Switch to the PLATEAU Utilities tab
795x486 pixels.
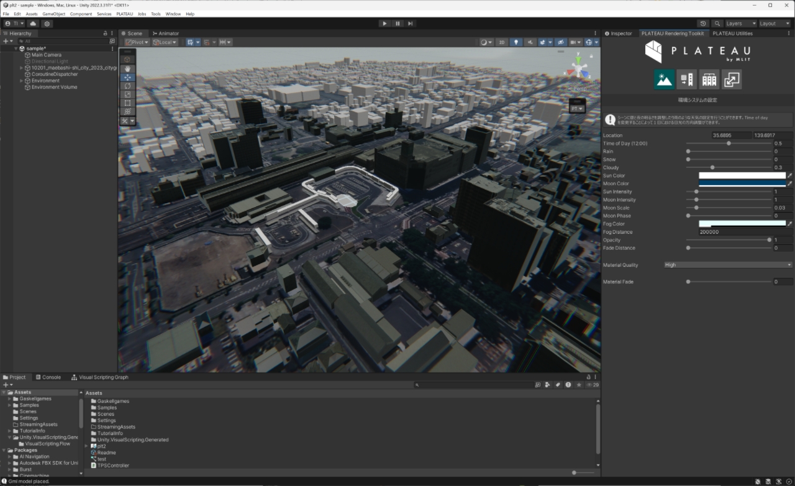pos(732,34)
